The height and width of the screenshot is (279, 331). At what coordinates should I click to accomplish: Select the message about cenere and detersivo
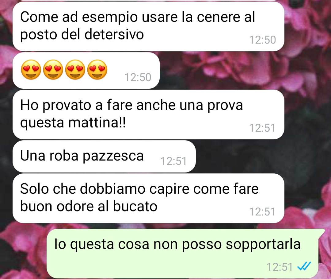point(148,26)
